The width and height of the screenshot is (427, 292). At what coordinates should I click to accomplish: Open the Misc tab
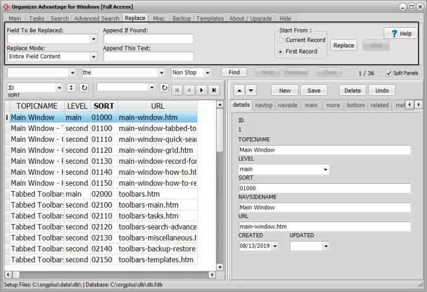click(x=159, y=19)
